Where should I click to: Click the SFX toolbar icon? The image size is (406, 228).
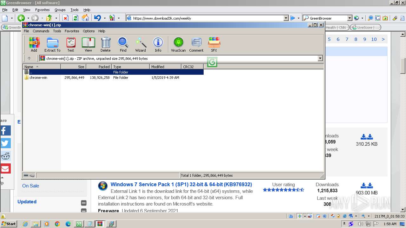[x=214, y=45]
